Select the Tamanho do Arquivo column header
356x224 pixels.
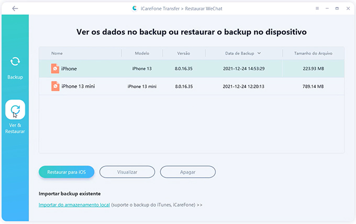click(x=313, y=53)
